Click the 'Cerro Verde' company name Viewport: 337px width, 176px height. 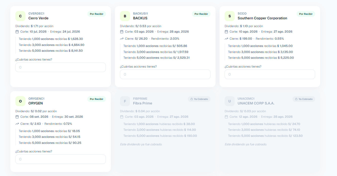point(38,18)
